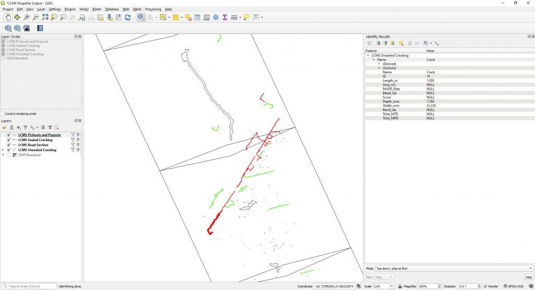Screen dimensions: 535x290
Task: Click the Measure Line ruler icon
Action: point(234,17)
